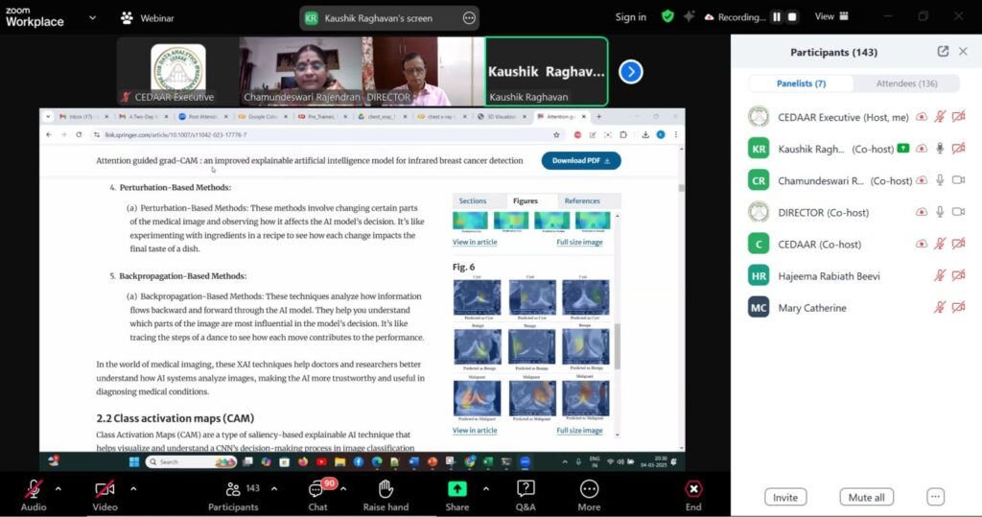Open the Q&A panel

tap(526, 489)
